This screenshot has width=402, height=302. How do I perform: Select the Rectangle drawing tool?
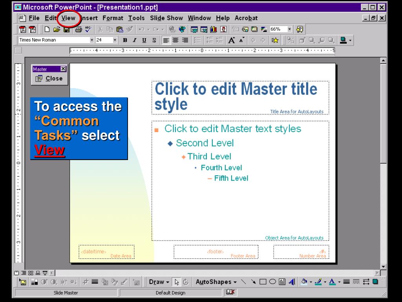[263, 282]
